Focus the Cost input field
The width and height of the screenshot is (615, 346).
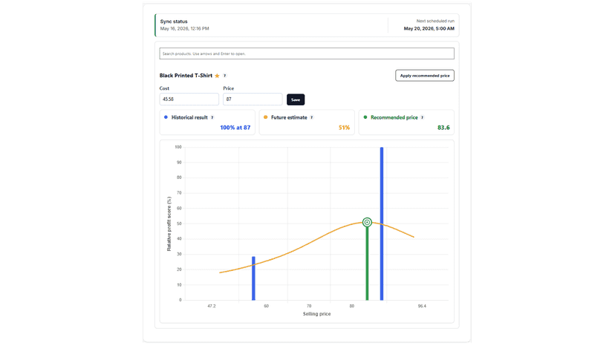tap(189, 99)
